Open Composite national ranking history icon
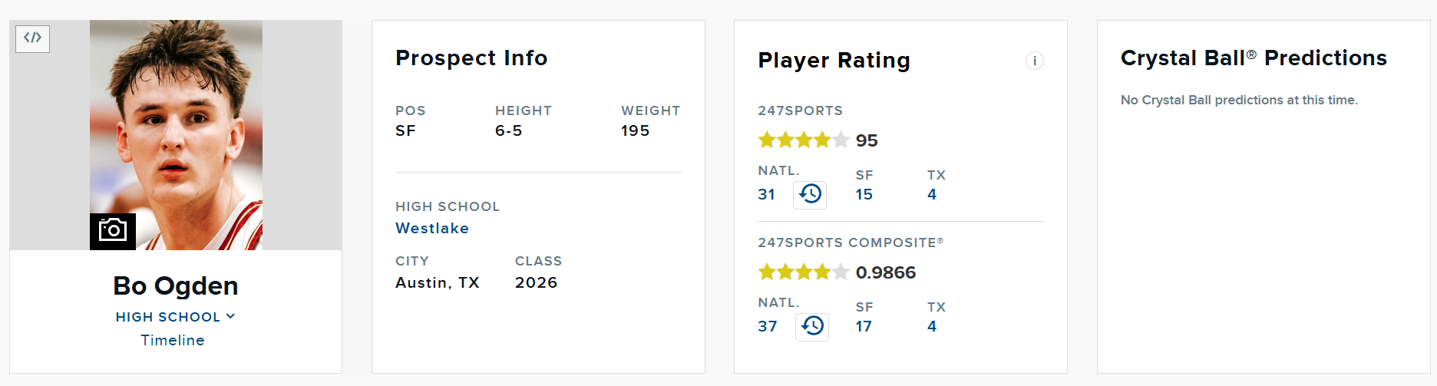Screen dimensions: 1437x386 [812, 326]
